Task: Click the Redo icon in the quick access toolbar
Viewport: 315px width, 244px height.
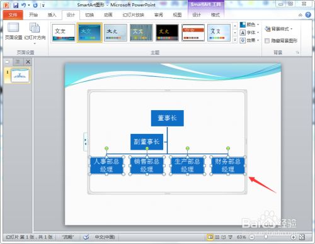Action: pos(35,5)
